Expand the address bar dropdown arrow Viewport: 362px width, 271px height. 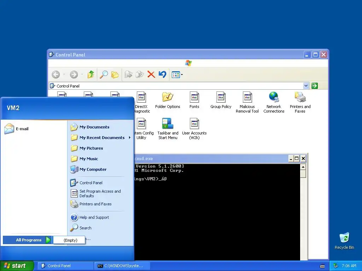[x=306, y=86]
